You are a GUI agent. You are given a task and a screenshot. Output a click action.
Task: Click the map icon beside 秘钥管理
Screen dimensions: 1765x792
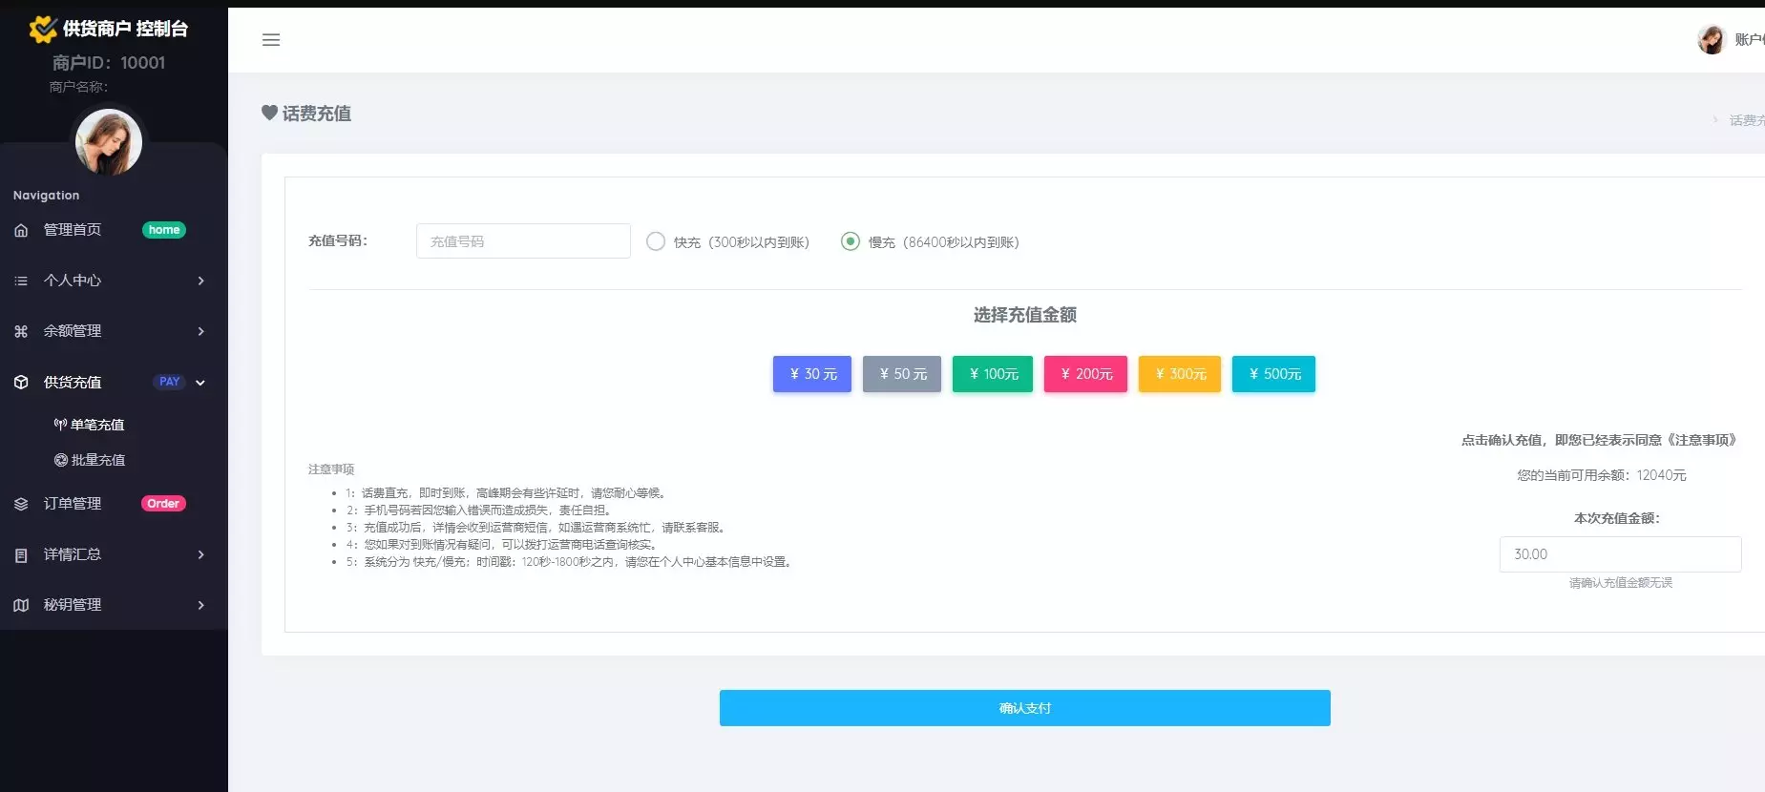(21, 605)
